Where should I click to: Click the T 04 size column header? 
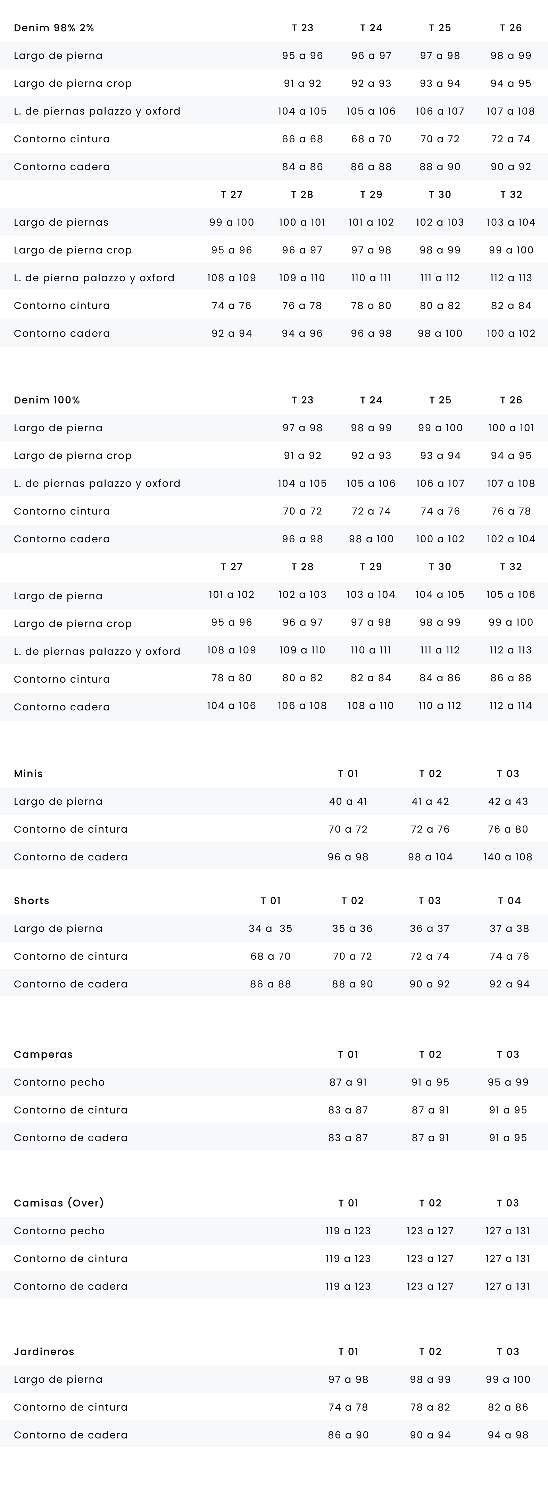pyautogui.click(x=509, y=901)
